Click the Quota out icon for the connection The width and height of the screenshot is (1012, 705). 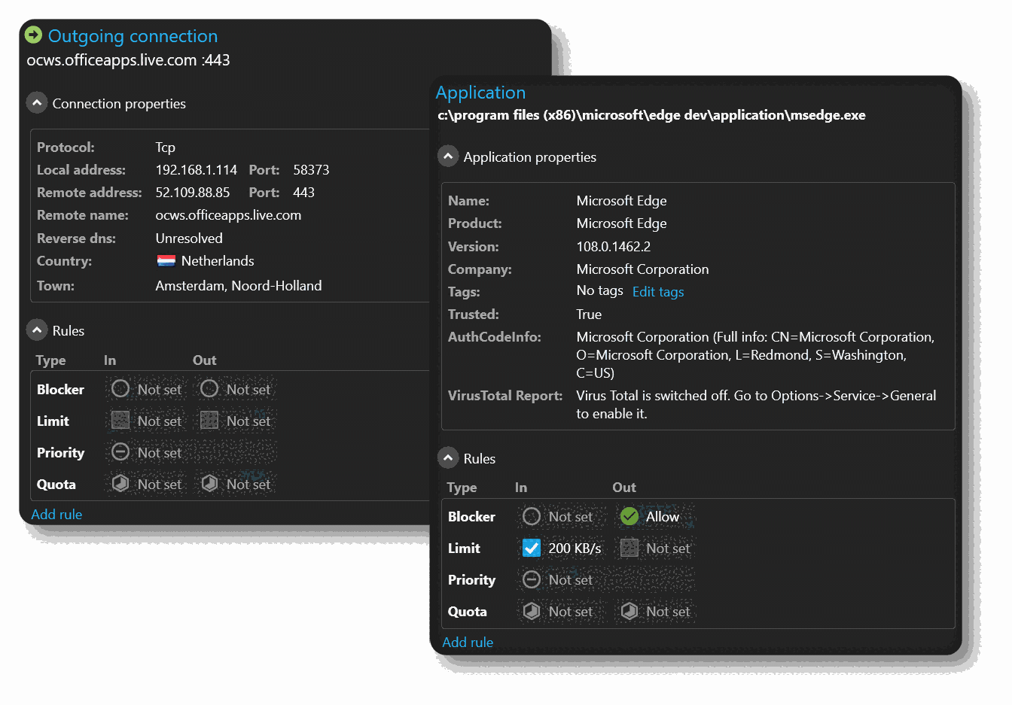click(x=210, y=484)
